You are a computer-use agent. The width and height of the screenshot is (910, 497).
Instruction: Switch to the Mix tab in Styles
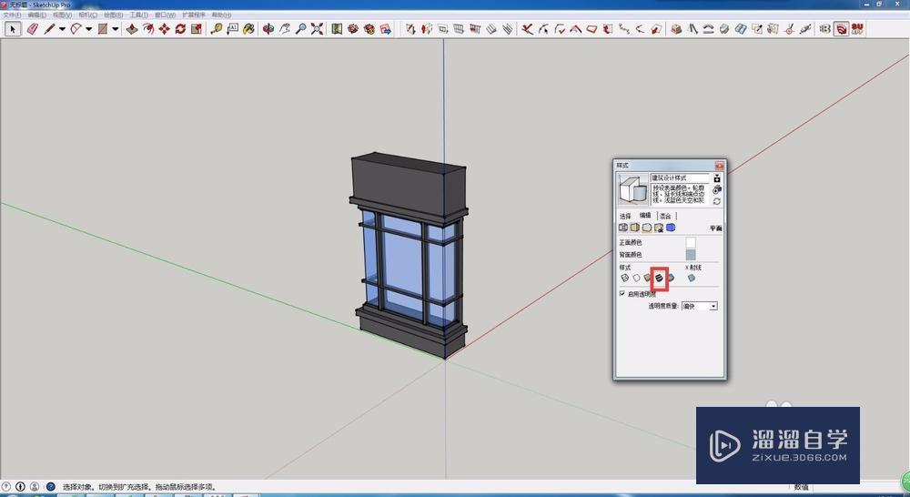(665, 216)
